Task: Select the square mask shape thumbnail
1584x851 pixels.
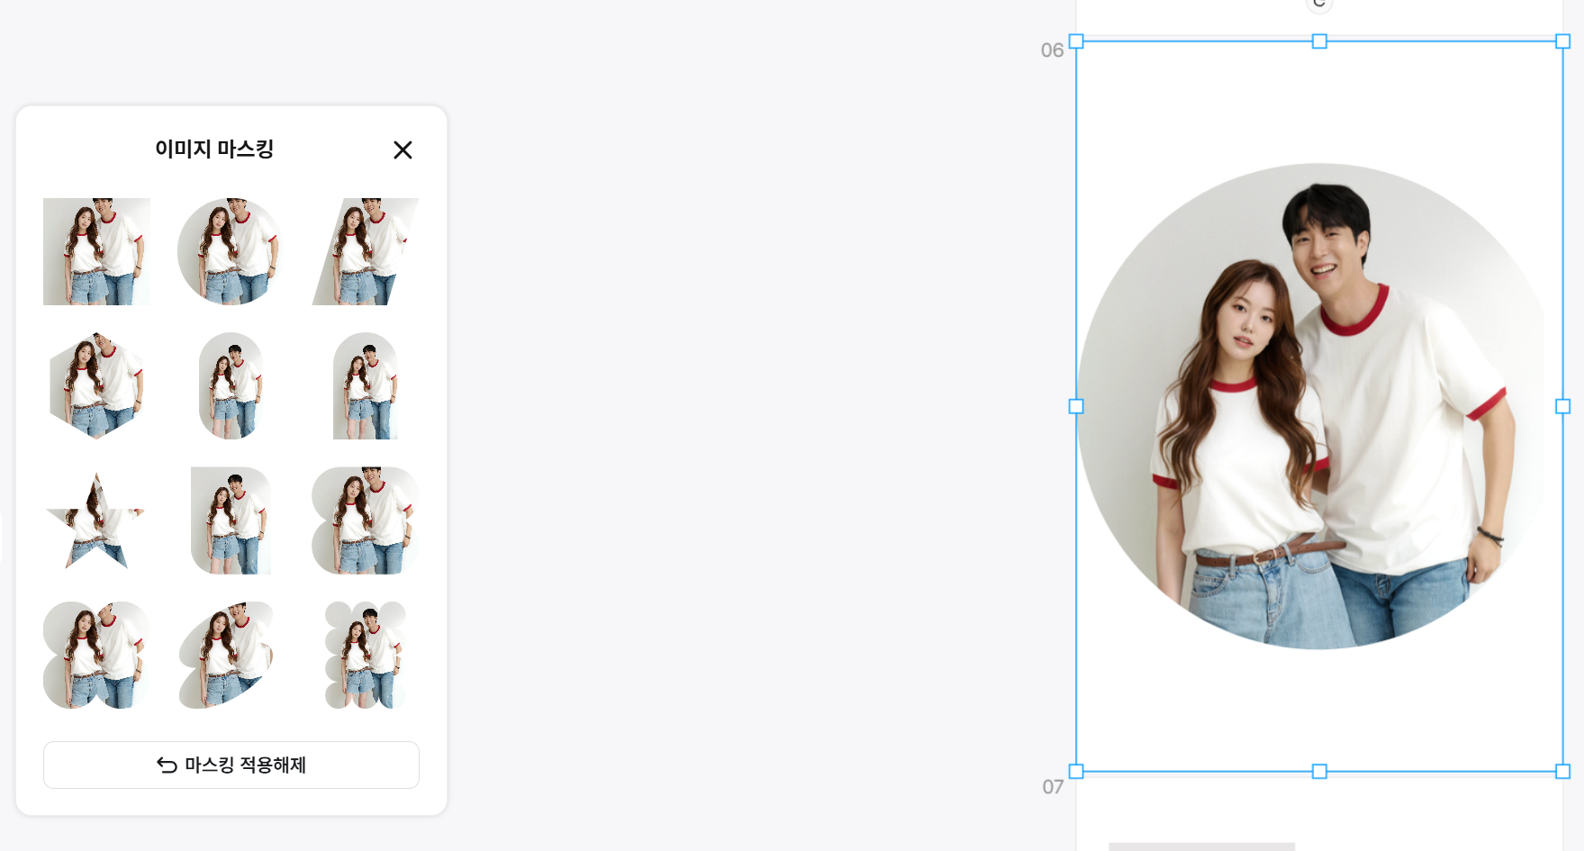Action: tap(96, 251)
